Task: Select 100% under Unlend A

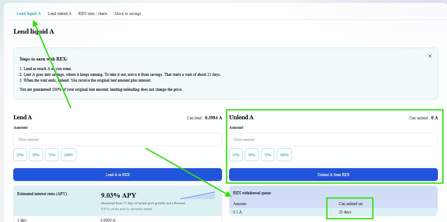Action: click(x=284, y=155)
